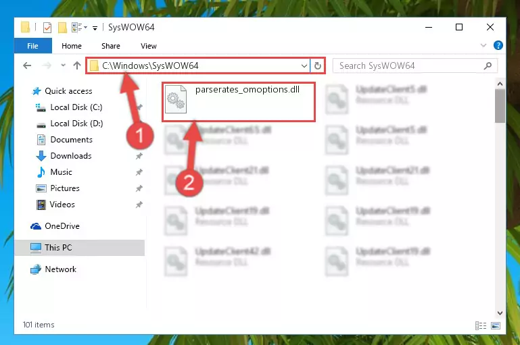Open the File ribbon tab

click(x=33, y=46)
